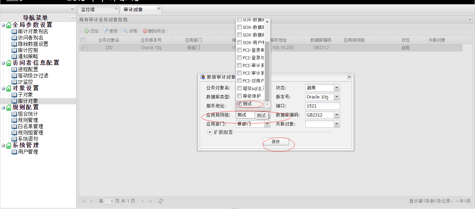Uncheck the 测试 rule group checkbox
Image resolution: width=475 pixels, height=209 pixels.
coord(239,104)
